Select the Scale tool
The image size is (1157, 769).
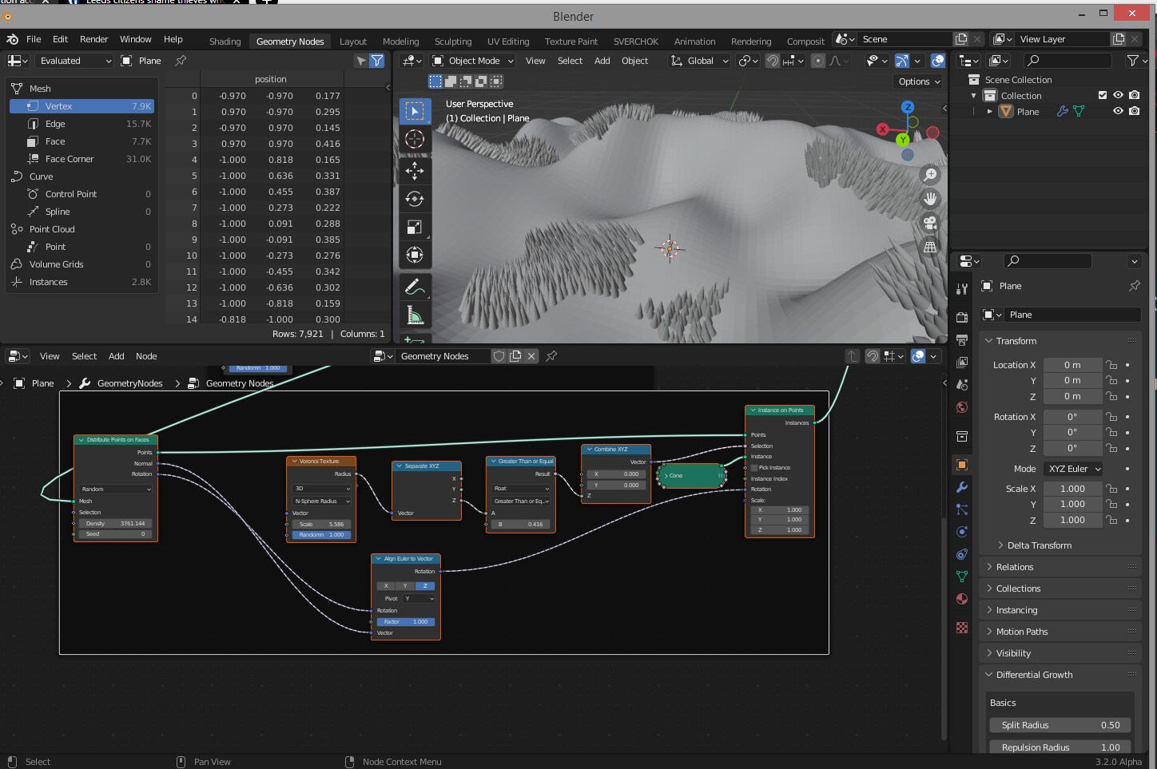[x=415, y=228]
